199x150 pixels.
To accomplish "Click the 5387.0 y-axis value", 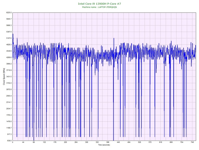I will click(x=9, y=32).
